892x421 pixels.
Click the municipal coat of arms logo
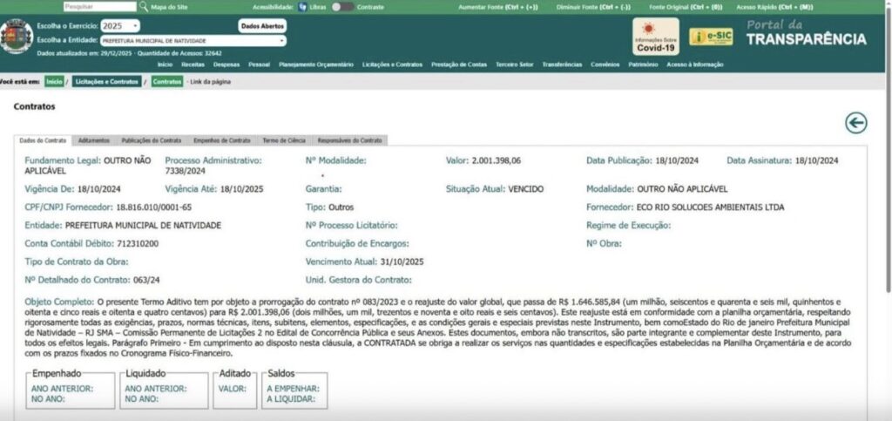click(17, 38)
